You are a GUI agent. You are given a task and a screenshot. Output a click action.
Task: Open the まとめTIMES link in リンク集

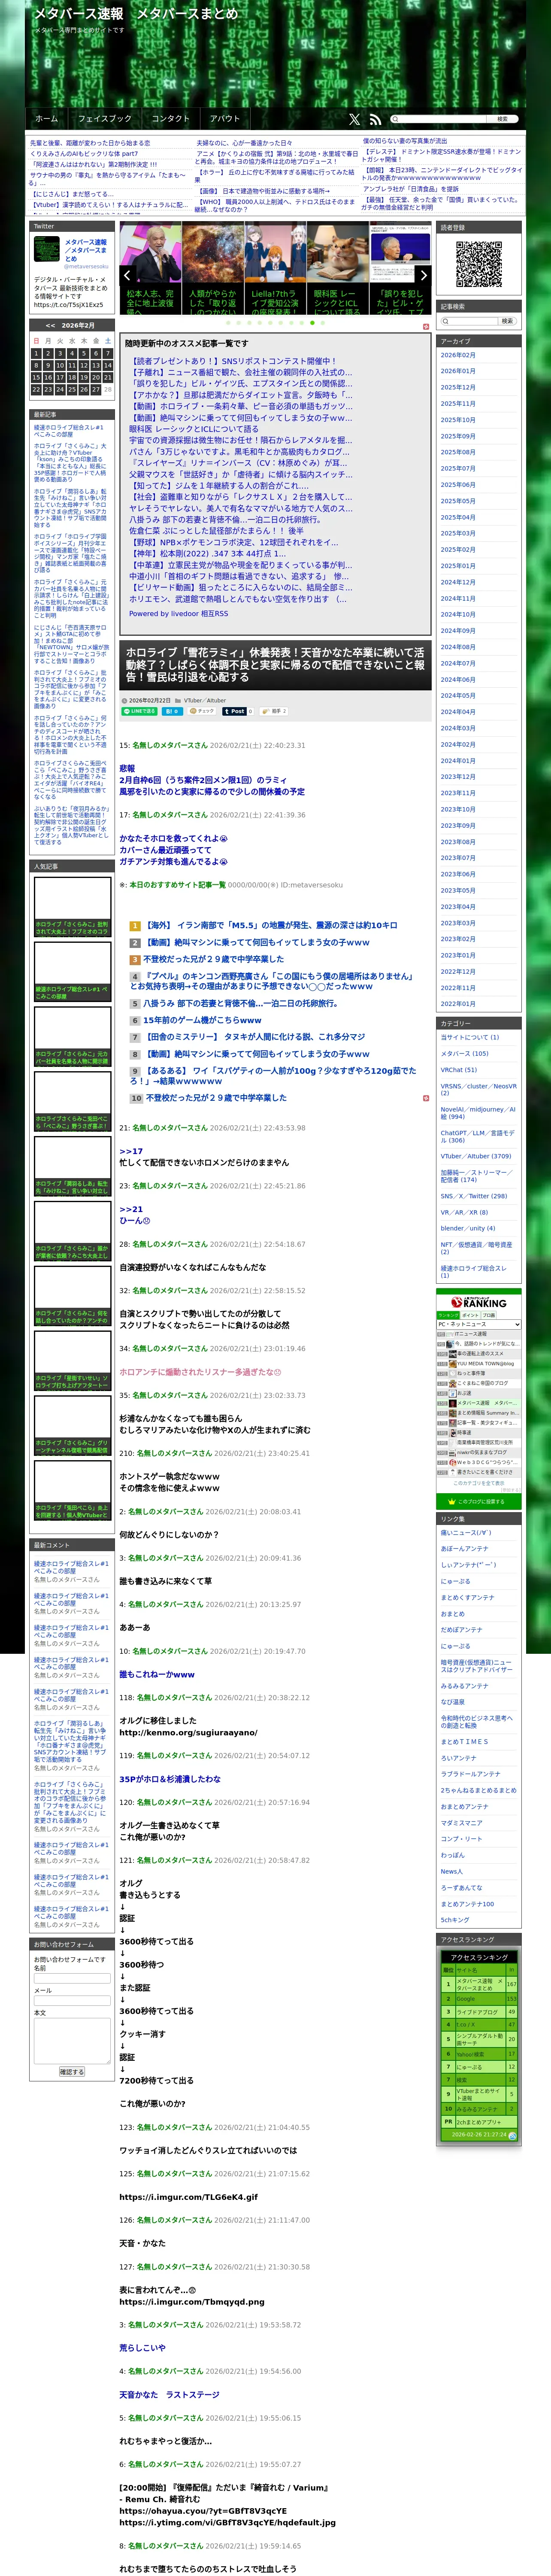tap(465, 1741)
